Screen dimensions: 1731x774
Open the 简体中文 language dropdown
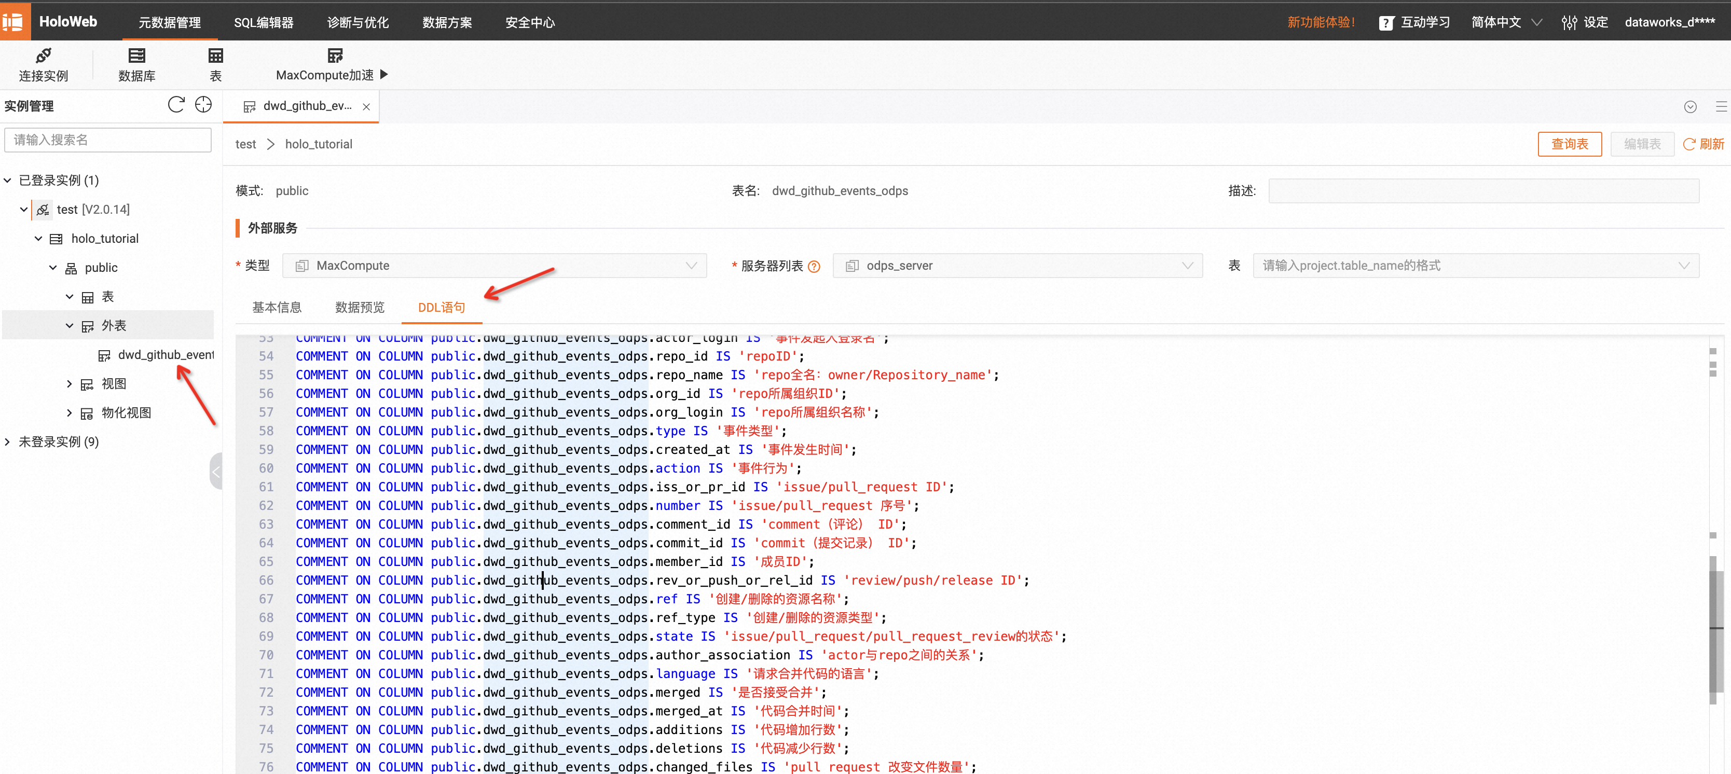(1505, 23)
